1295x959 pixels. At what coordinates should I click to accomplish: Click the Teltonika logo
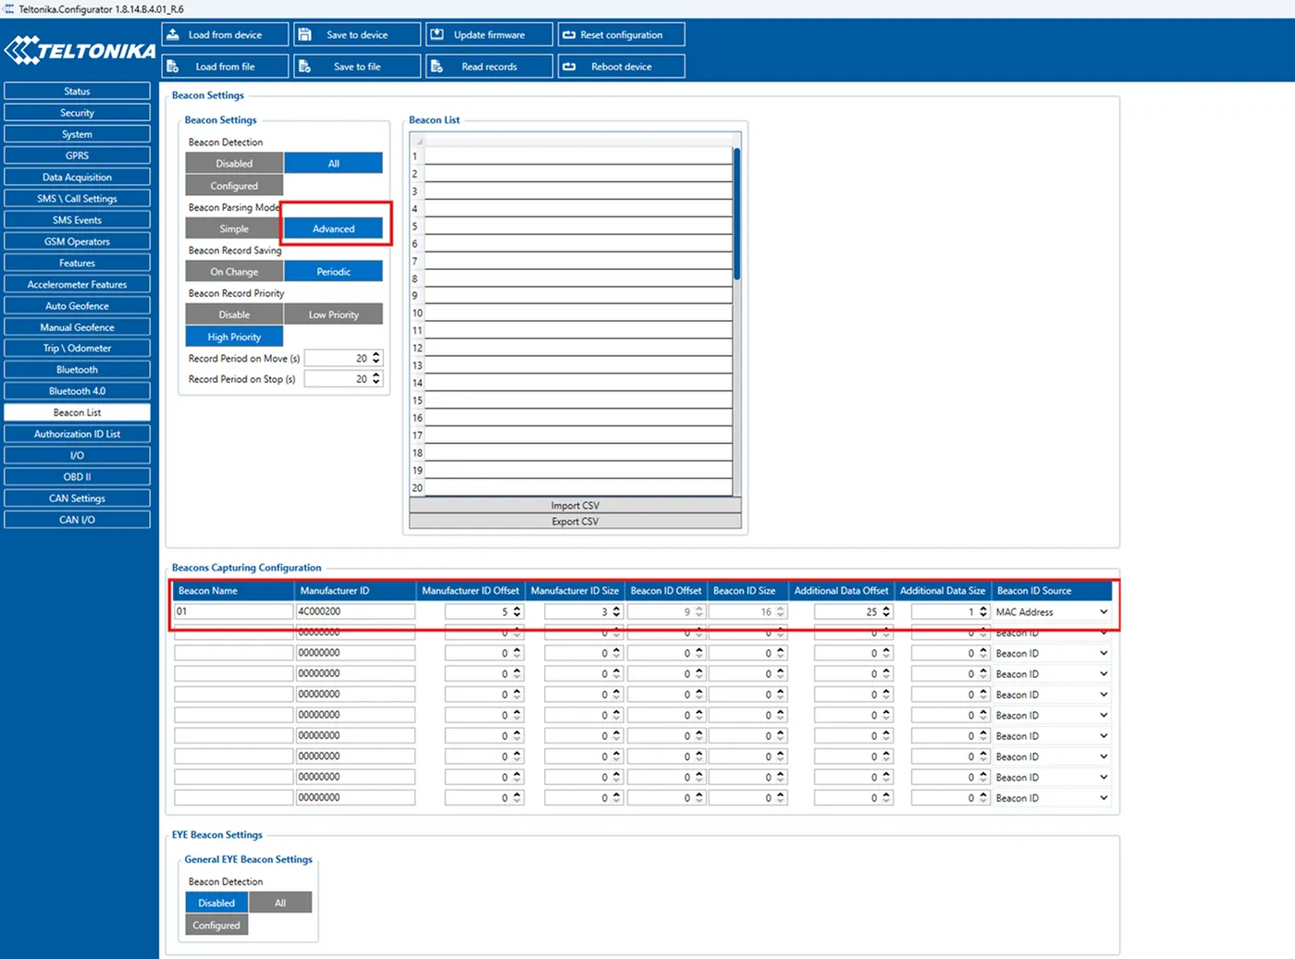tap(80, 50)
